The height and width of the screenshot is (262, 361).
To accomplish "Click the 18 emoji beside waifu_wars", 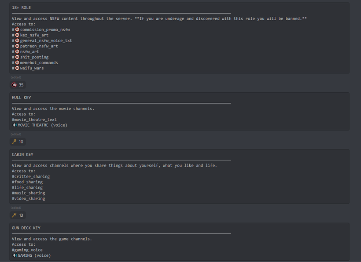I will tap(17, 68).
